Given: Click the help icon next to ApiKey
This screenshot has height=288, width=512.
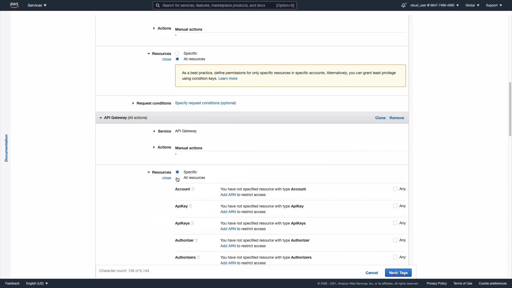Looking at the screenshot, I should [x=190, y=206].
